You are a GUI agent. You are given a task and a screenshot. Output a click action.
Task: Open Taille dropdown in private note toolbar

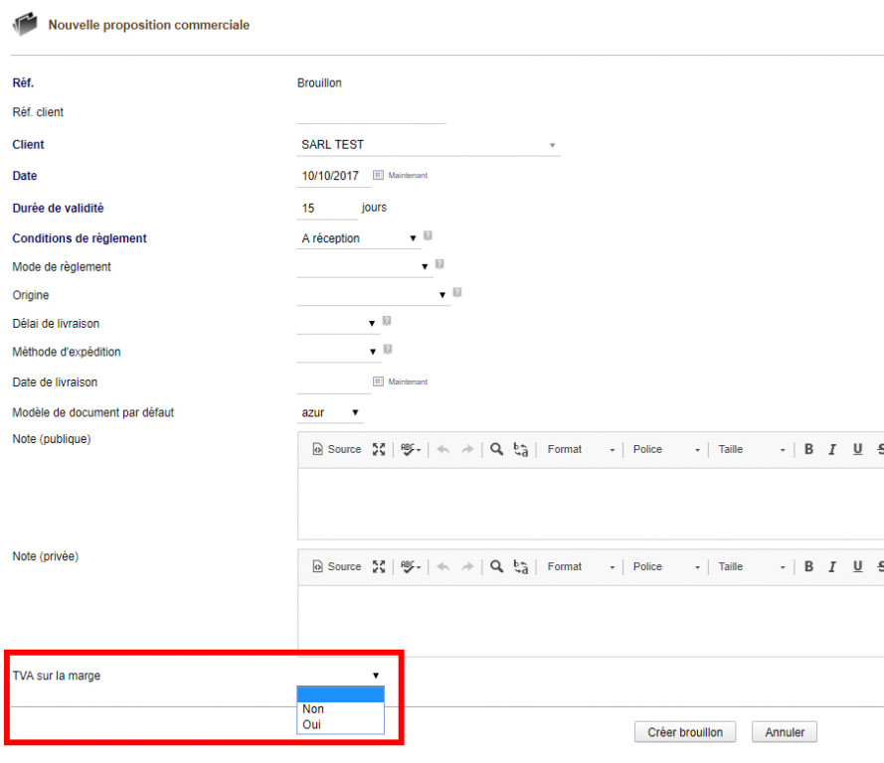tap(752, 566)
